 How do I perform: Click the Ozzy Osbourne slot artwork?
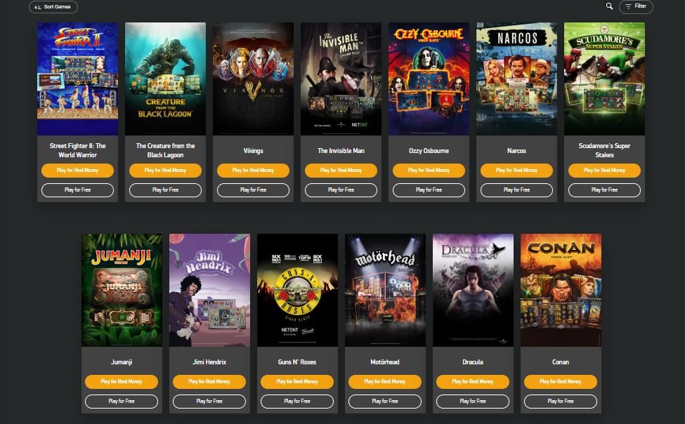click(x=429, y=79)
